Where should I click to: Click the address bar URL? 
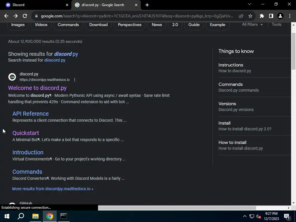tap(137, 16)
